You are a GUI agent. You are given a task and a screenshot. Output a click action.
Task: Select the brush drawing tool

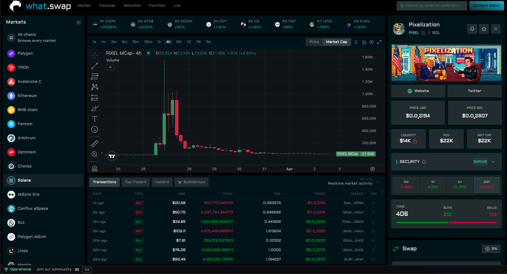coord(95,108)
